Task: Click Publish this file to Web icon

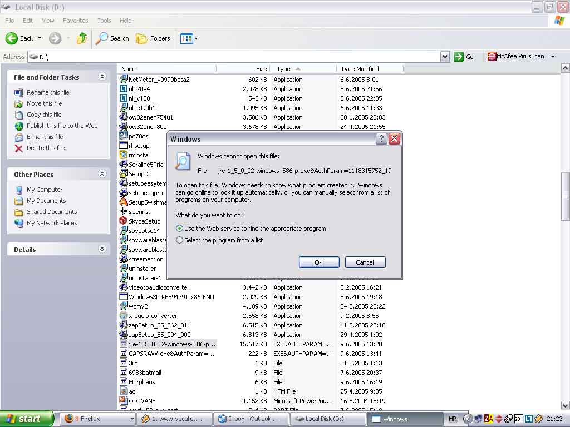Action: pyautogui.click(x=19, y=126)
